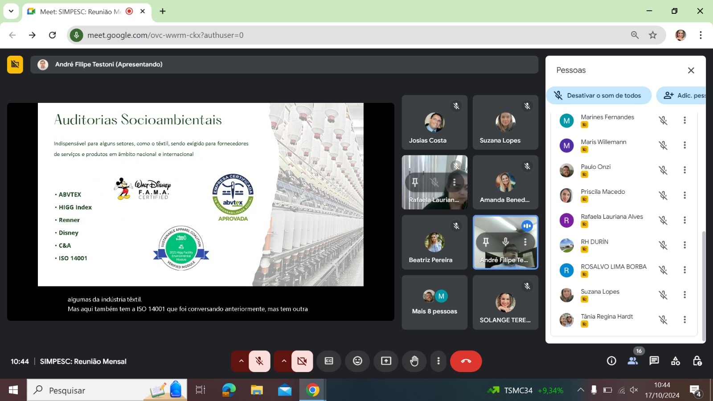Open the activities icon

tap(676, 361)
